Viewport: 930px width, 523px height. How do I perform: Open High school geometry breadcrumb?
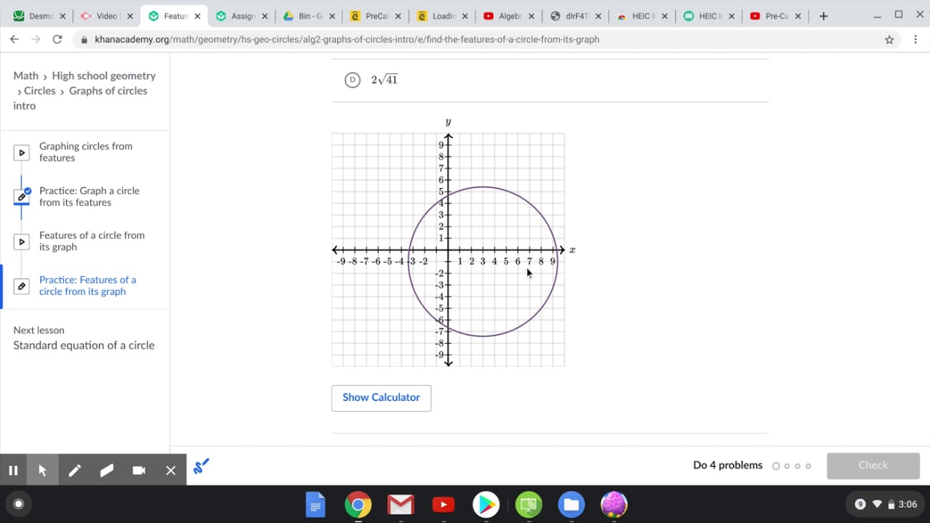pos(104,76)
